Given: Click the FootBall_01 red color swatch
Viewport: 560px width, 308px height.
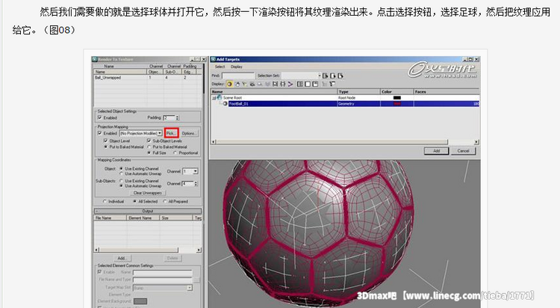Looking at the screenshot, I should pyautogui.click(x=397, y=104).
